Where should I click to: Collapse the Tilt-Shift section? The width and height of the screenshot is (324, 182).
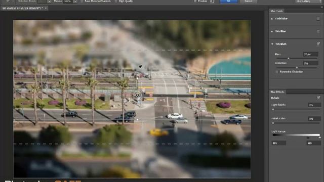[x=272, y=44]
